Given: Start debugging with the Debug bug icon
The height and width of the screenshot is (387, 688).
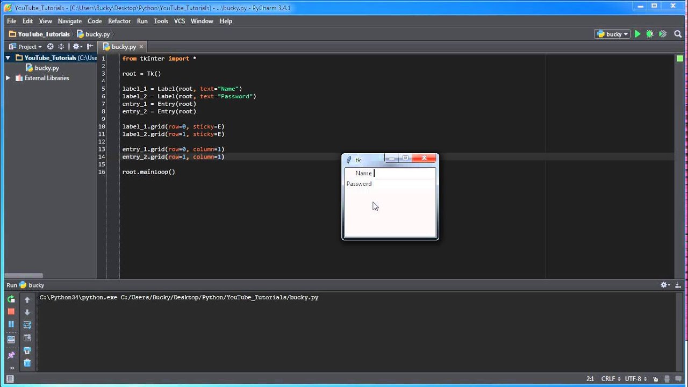Looking at the screenshot, I should click(650, 34).
